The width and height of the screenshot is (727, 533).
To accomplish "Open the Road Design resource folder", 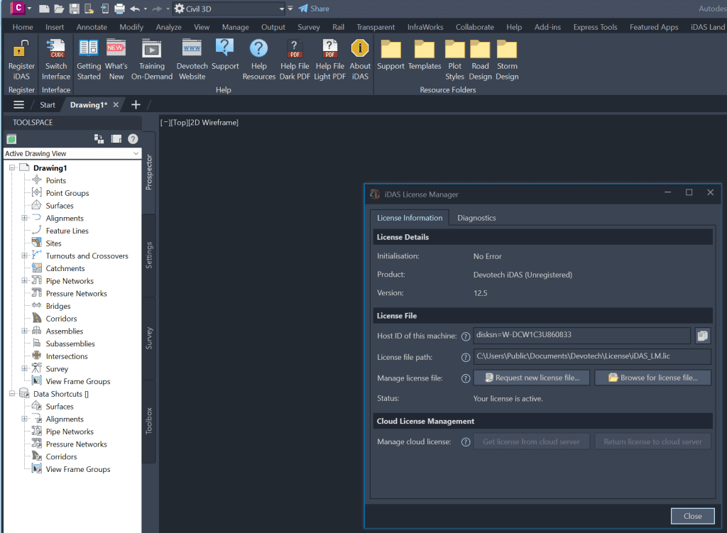I will point(480,50).
